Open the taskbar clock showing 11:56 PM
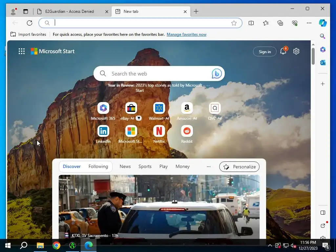Screen dimensions: 336x252 tap(308, 245)
